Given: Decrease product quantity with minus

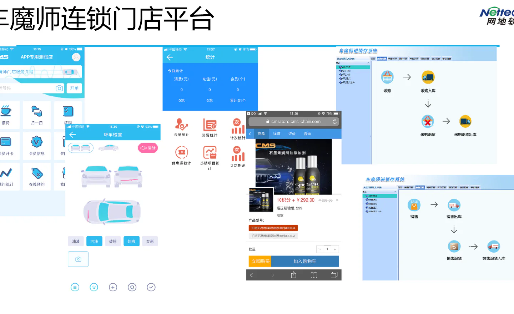Looking at the screenshot, I should tap(320, 249).
